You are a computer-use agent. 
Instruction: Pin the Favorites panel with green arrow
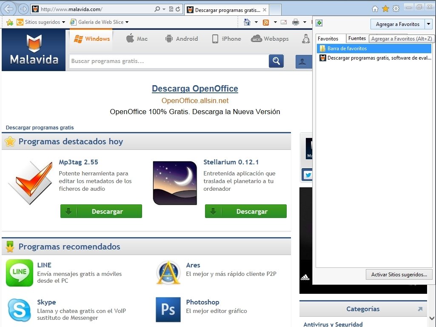click(x=319, y=23)
